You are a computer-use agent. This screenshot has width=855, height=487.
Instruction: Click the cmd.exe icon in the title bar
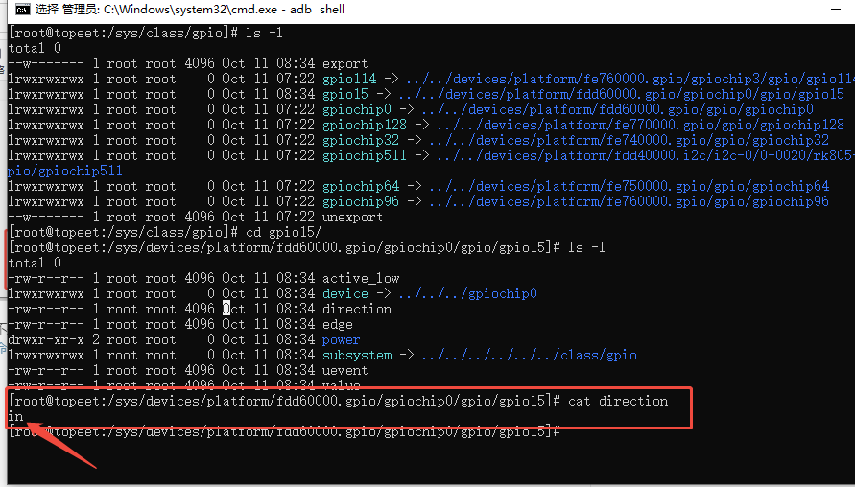(22, 10)
